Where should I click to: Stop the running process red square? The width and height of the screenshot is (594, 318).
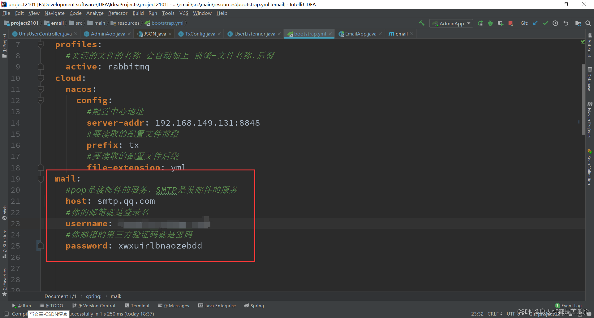click(x=510, y=23)
